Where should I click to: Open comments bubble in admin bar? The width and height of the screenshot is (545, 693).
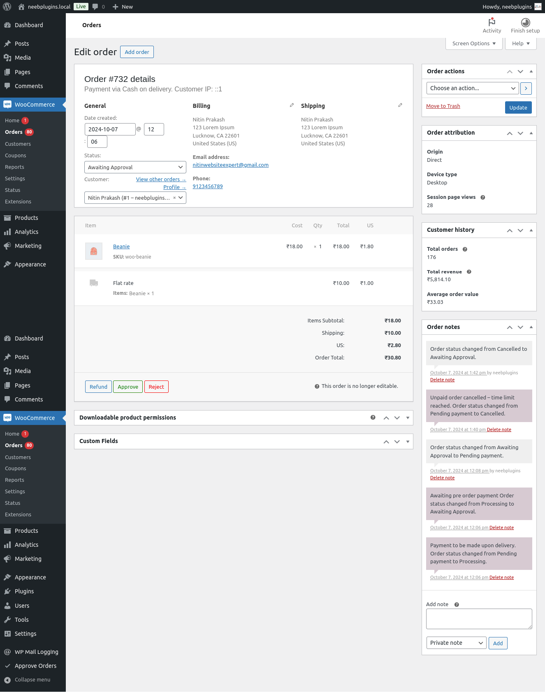pos(95,7)
